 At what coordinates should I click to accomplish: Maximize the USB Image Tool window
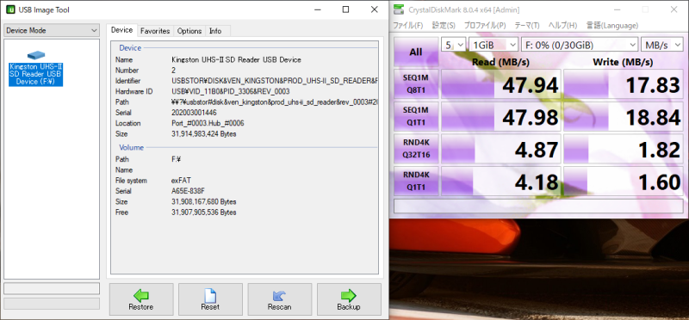tap(346, 9)
